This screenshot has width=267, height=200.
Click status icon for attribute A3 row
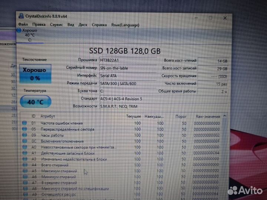tap(25, 159)
